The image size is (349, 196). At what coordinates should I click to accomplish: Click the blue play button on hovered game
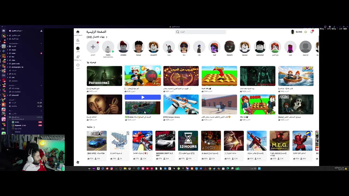[143, 97]
